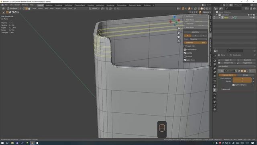The image size is (257, 145).
Task: Toggle the Y axis for AutoMirror
Action: pos(196,35)
